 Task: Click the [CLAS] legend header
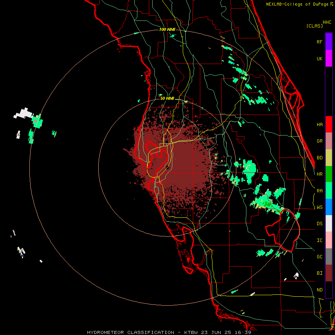tap(315, 26)
